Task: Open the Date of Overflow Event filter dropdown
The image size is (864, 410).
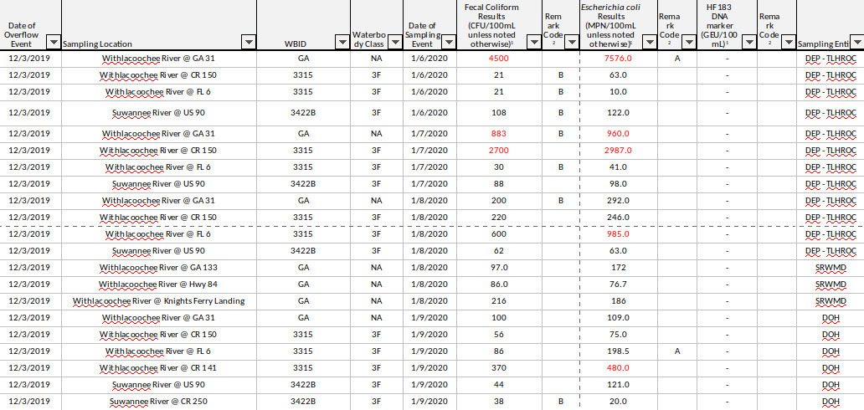Action: click(54, 43)
